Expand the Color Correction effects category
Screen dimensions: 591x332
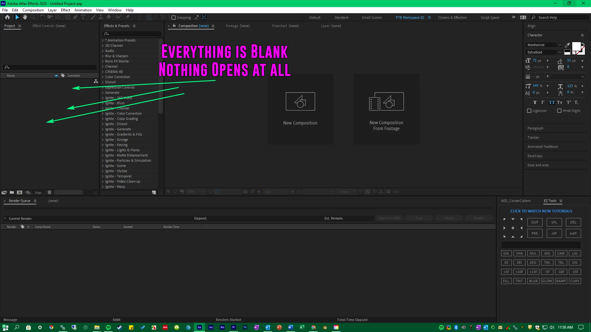click(x=103, y=77)
